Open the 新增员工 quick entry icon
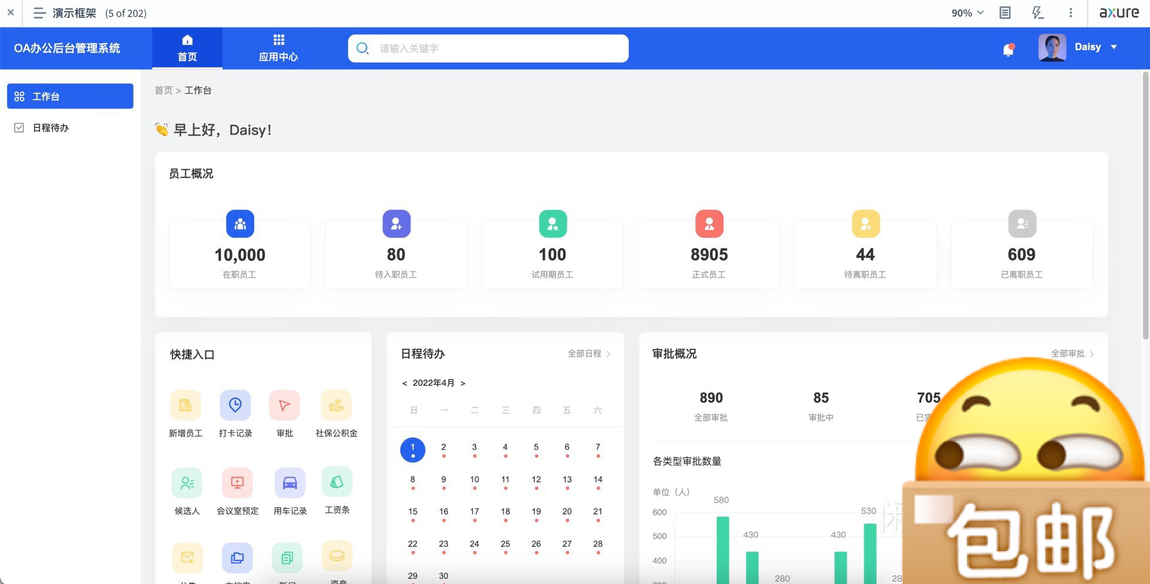This screenshot has width=1150, height=584. point(185,406)
